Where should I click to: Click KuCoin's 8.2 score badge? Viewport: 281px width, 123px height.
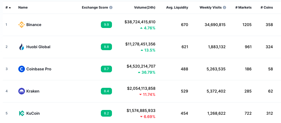(x=106, y=113)
